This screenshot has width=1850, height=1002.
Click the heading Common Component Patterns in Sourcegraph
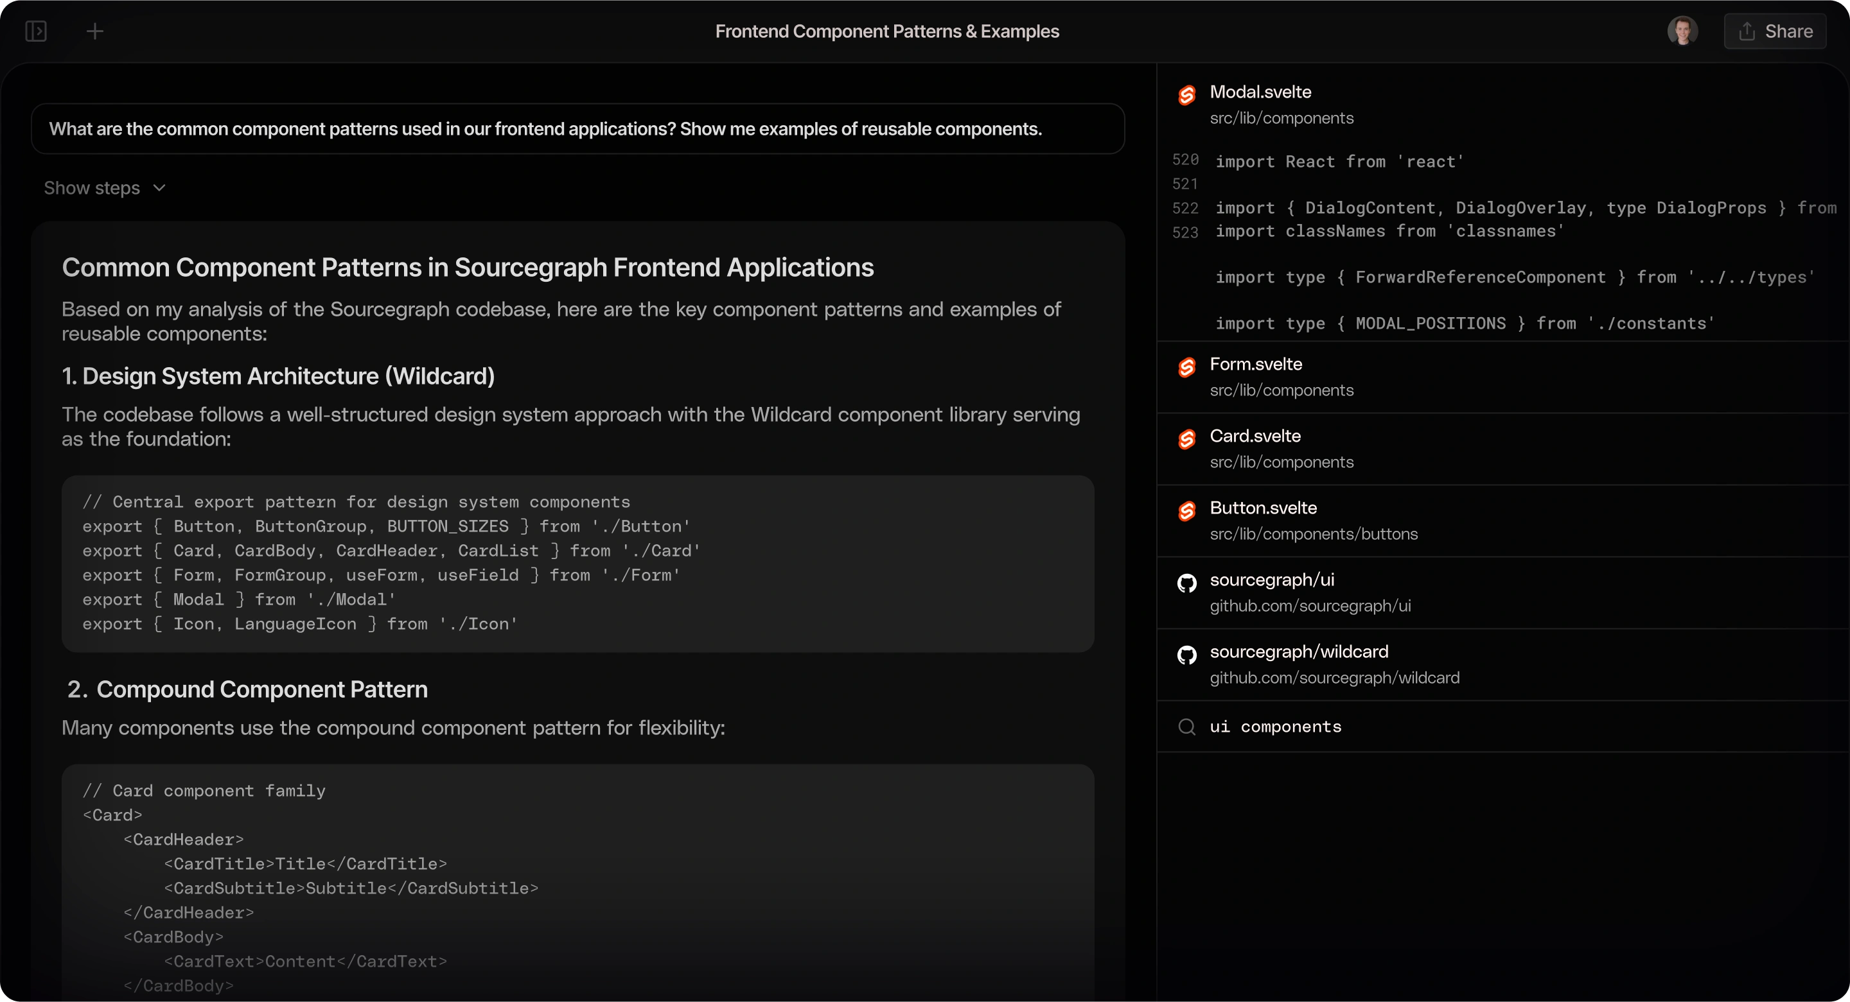[x=468, y=267]
